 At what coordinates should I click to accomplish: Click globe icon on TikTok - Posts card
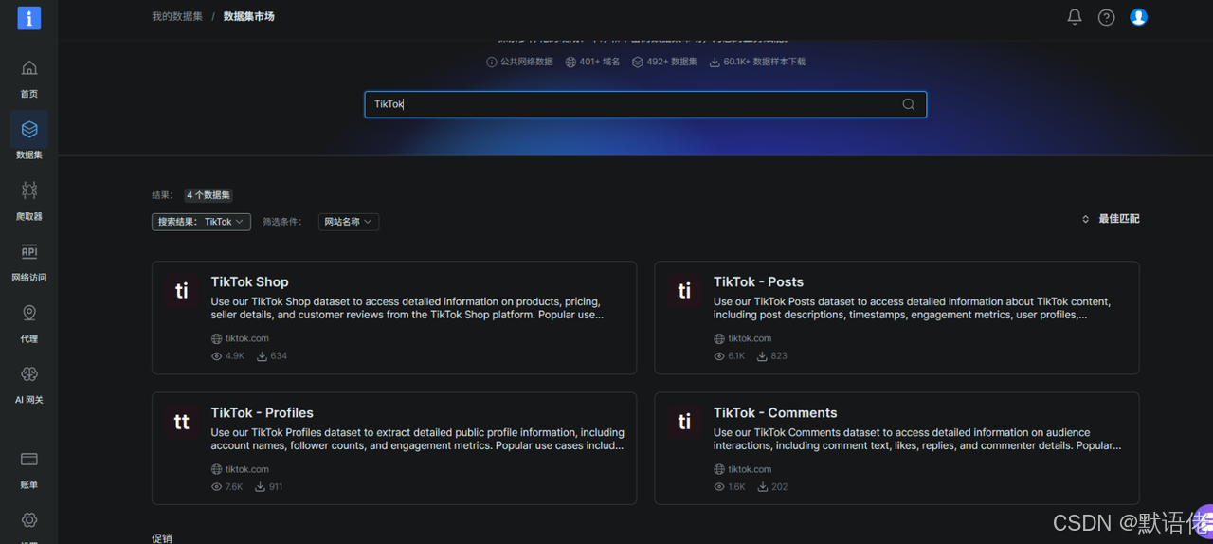click(719, 338)
